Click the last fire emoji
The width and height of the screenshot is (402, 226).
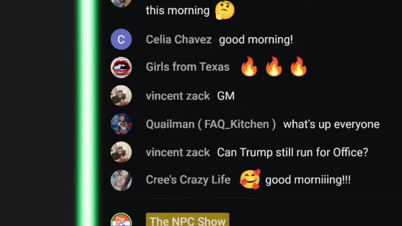coord(298,67)
